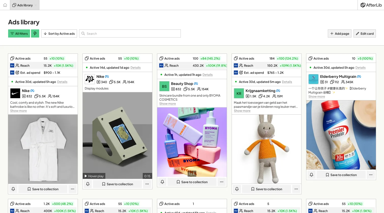This screenshot has width=384, height=213.
Task: Open more options on Beauty Shop card
Action: pos(221,182)
